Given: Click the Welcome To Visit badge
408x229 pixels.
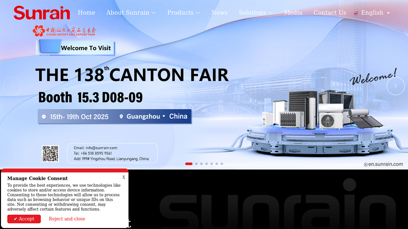Looking at the screenshot, I should pyautogui.click(x=75, y=48).
